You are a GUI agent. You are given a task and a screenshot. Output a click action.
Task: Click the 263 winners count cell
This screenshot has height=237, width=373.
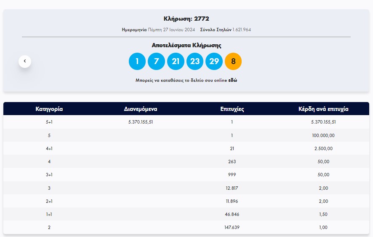(232, 162)
